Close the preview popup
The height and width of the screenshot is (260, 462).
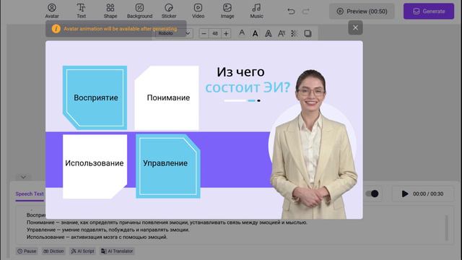tap(355, 27)
